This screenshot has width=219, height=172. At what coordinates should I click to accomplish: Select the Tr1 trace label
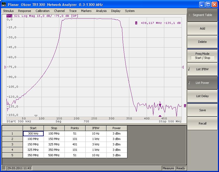tap(9, 16)
